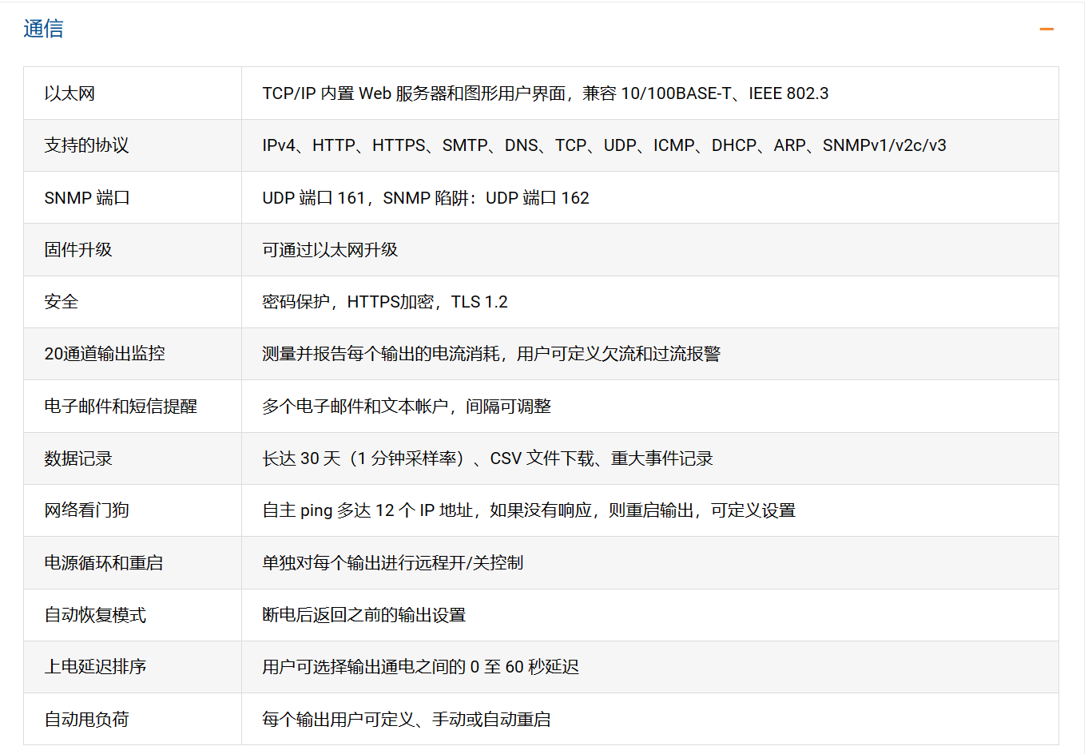Click the 0 至 60 秒延迟 description
Viewport: 1088px width, 754px height.
[420, 667]
